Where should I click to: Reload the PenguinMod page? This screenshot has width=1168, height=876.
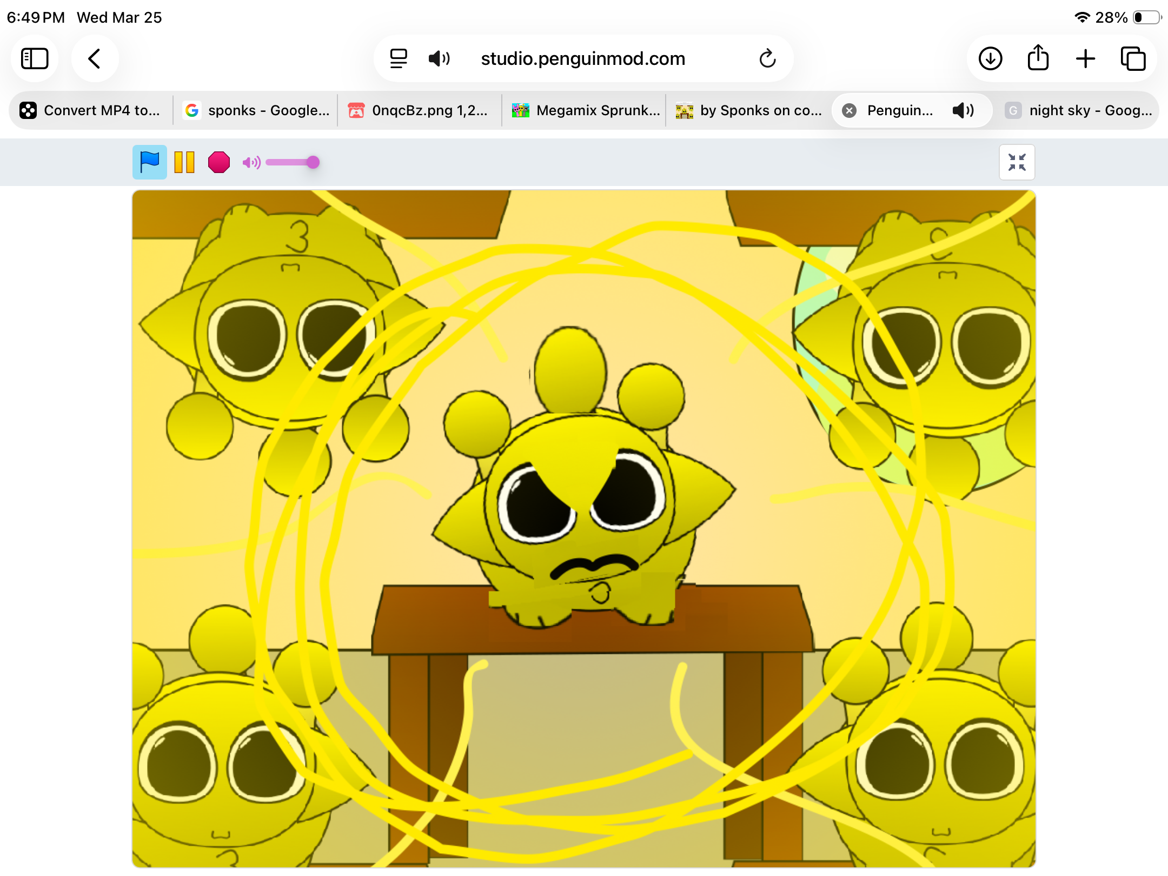click(x=767, y=58)
